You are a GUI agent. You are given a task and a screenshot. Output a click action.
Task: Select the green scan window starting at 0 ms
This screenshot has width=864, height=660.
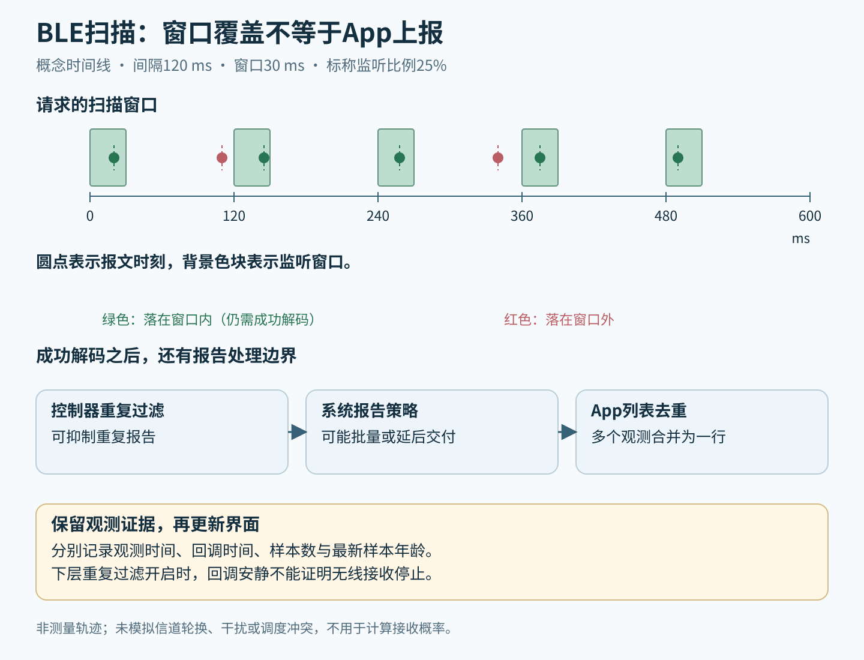click(108, 157)
